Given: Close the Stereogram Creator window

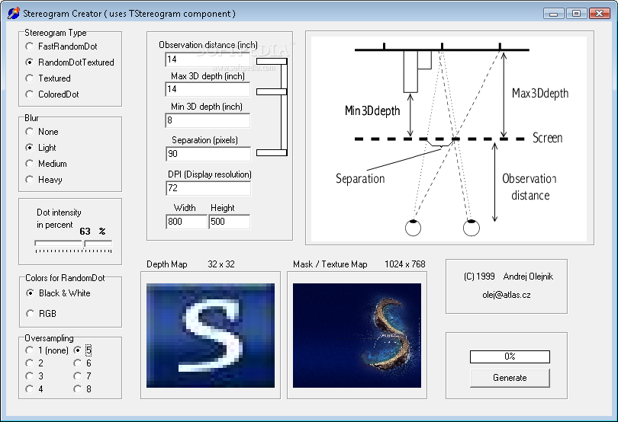Looking at the screenshot, I should click(600, 14).
